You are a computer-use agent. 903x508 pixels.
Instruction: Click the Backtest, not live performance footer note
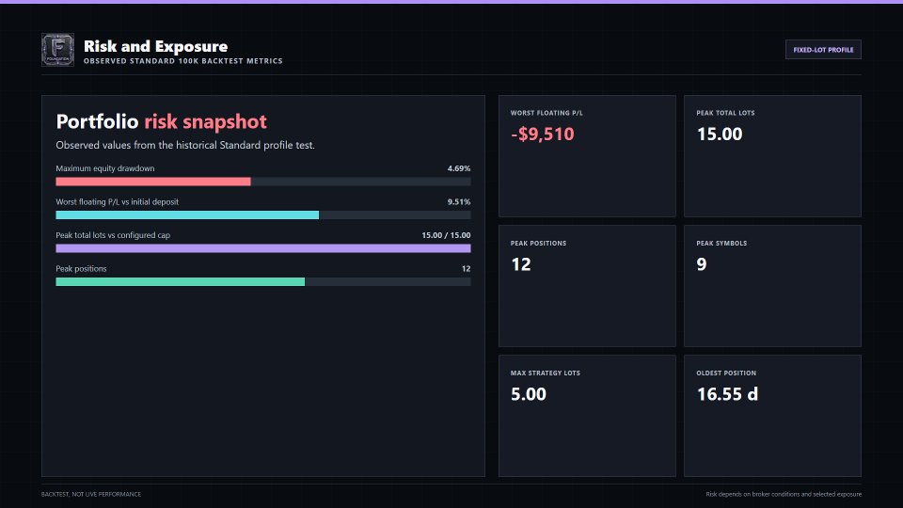[91, 494]
